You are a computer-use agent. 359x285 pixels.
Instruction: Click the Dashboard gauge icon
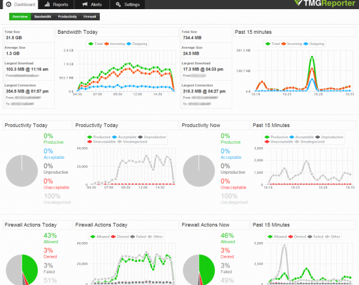[8, 5]
